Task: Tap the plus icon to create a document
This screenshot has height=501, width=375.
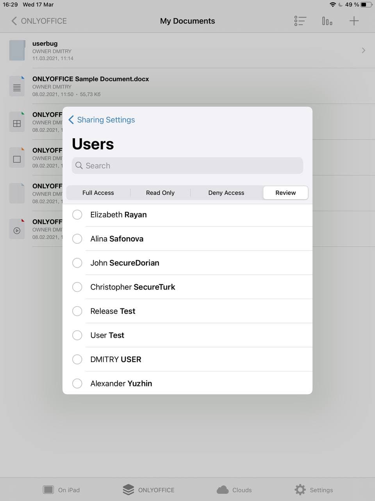Action: [354, 21]
